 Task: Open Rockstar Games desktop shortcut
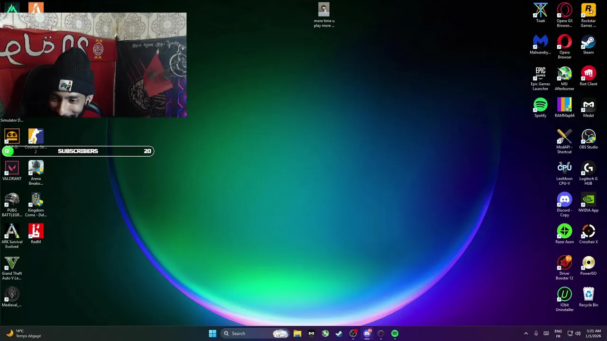pyautogui.click(x=589, y=15)
